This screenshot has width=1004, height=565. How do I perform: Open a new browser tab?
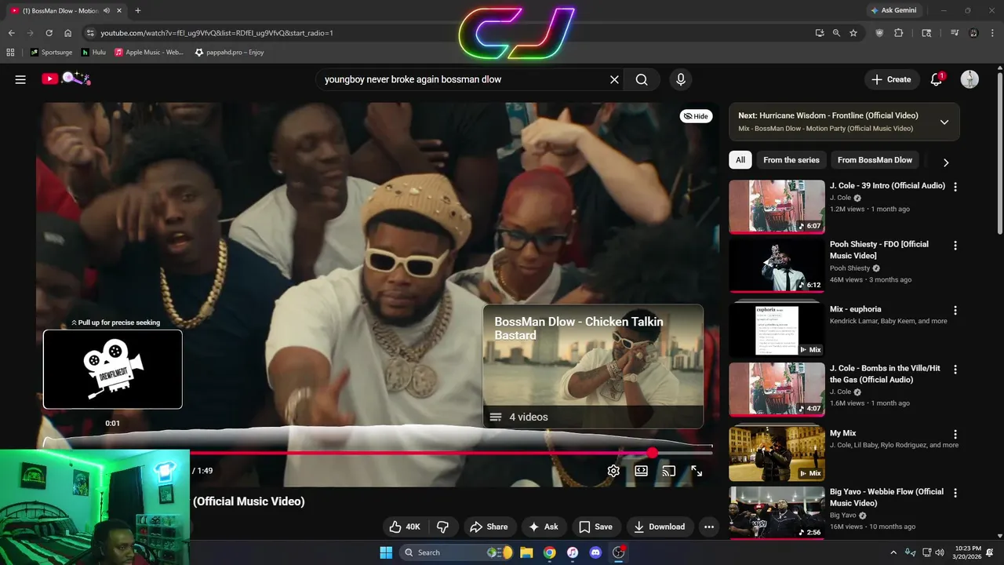click(138, 10)
